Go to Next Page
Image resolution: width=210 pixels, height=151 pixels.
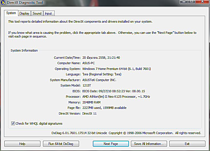pos(111,144)
